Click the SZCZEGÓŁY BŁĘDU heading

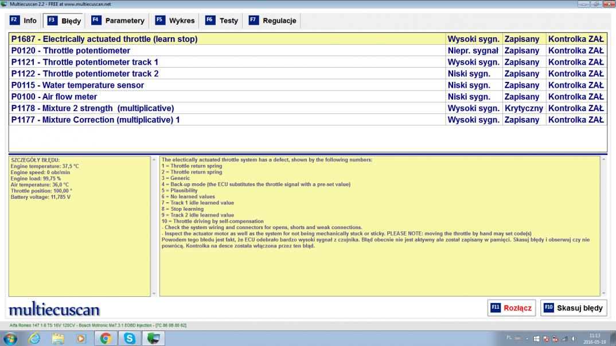click(36, 160)
